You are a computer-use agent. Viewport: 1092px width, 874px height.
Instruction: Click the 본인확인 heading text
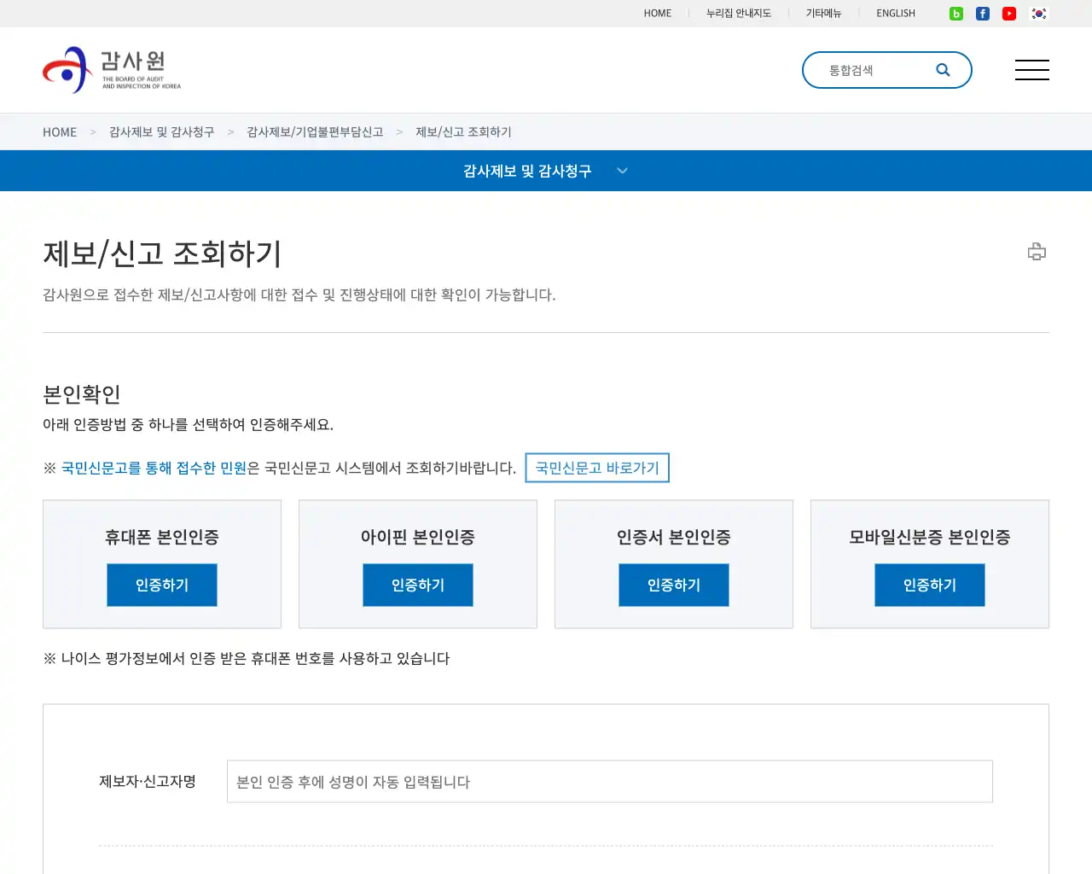pos(82,394)
